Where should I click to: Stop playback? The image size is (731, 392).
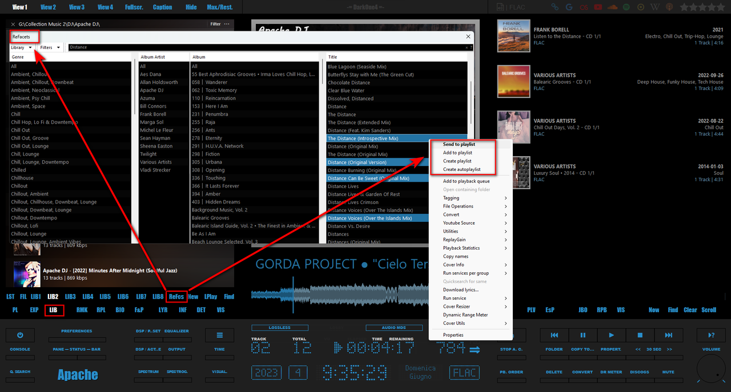tap(640, 335)
